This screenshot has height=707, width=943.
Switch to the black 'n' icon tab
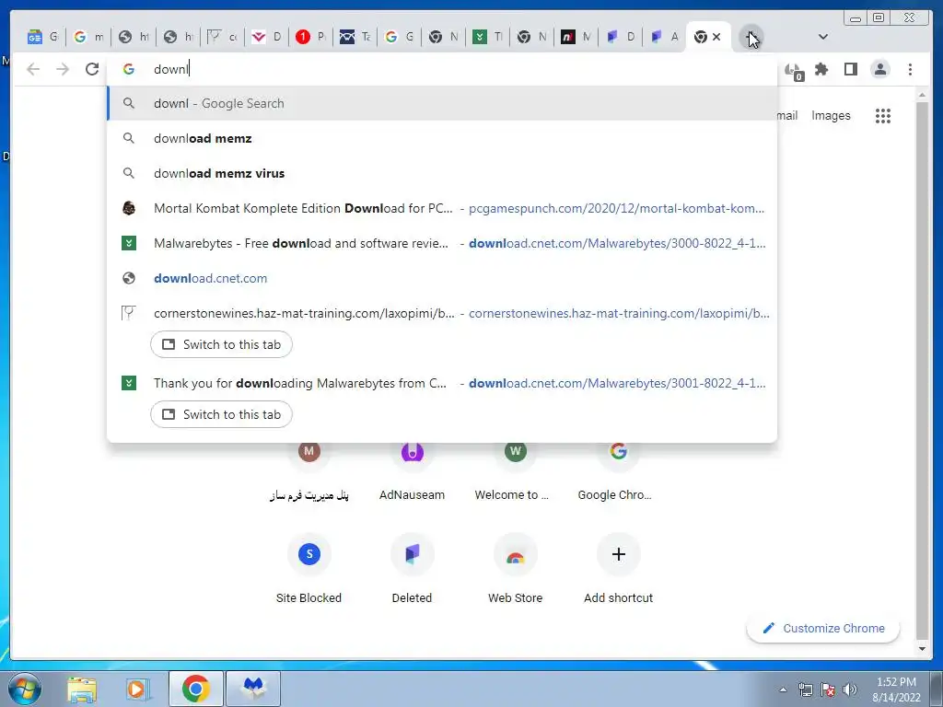pos(576,37)
